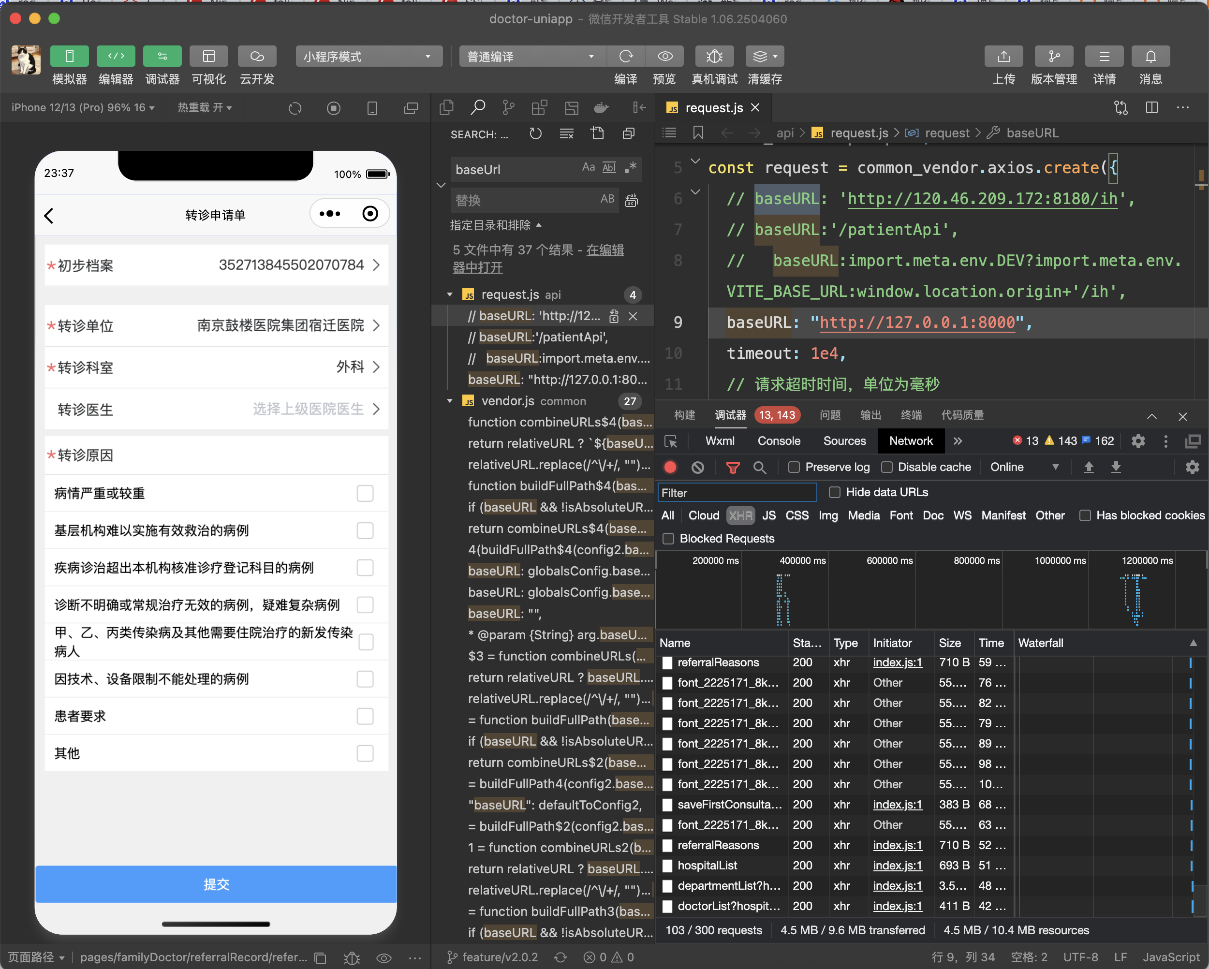1209x969 pixels.
Task: Clear search results list icon
Action: pos(566,133)
